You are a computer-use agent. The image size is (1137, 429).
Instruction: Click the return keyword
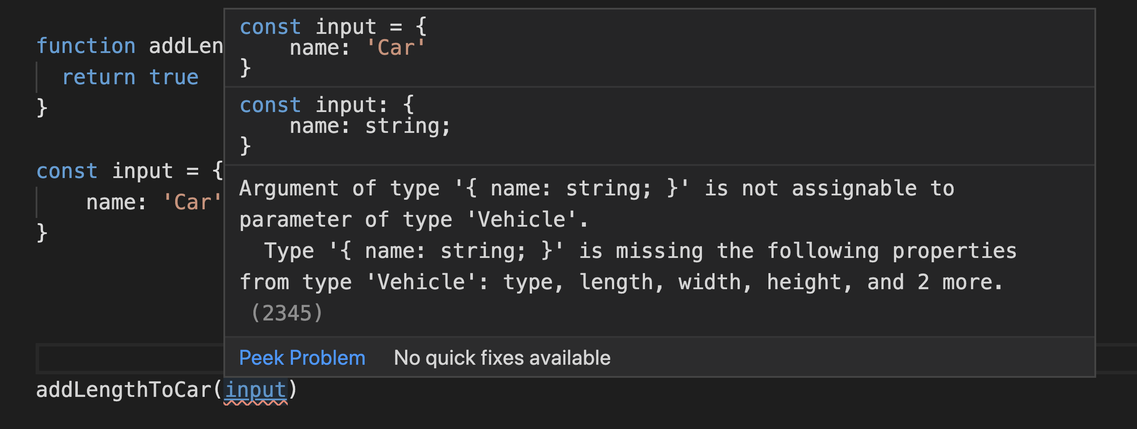98,78
